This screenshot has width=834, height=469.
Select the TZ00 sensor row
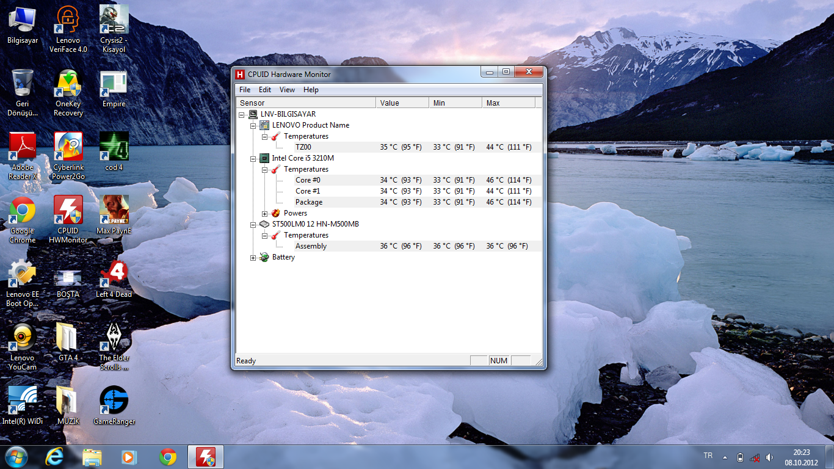click(388, 147)
